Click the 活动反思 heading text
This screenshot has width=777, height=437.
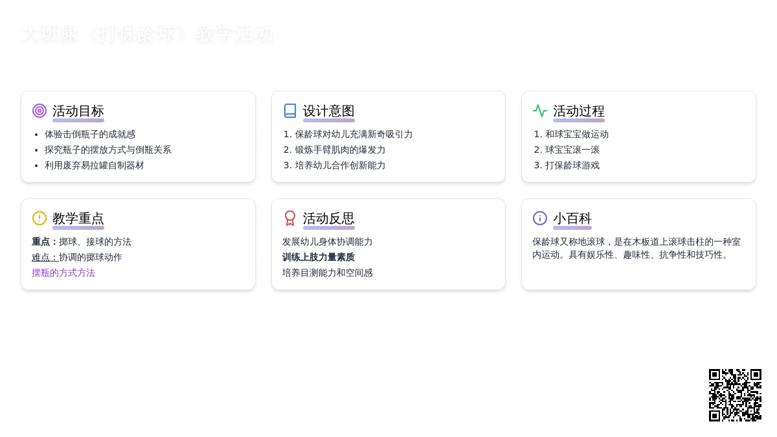[x=328, y=219]
